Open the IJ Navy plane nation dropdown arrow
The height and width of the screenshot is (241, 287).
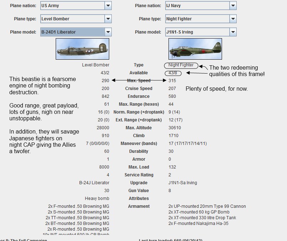233,6
